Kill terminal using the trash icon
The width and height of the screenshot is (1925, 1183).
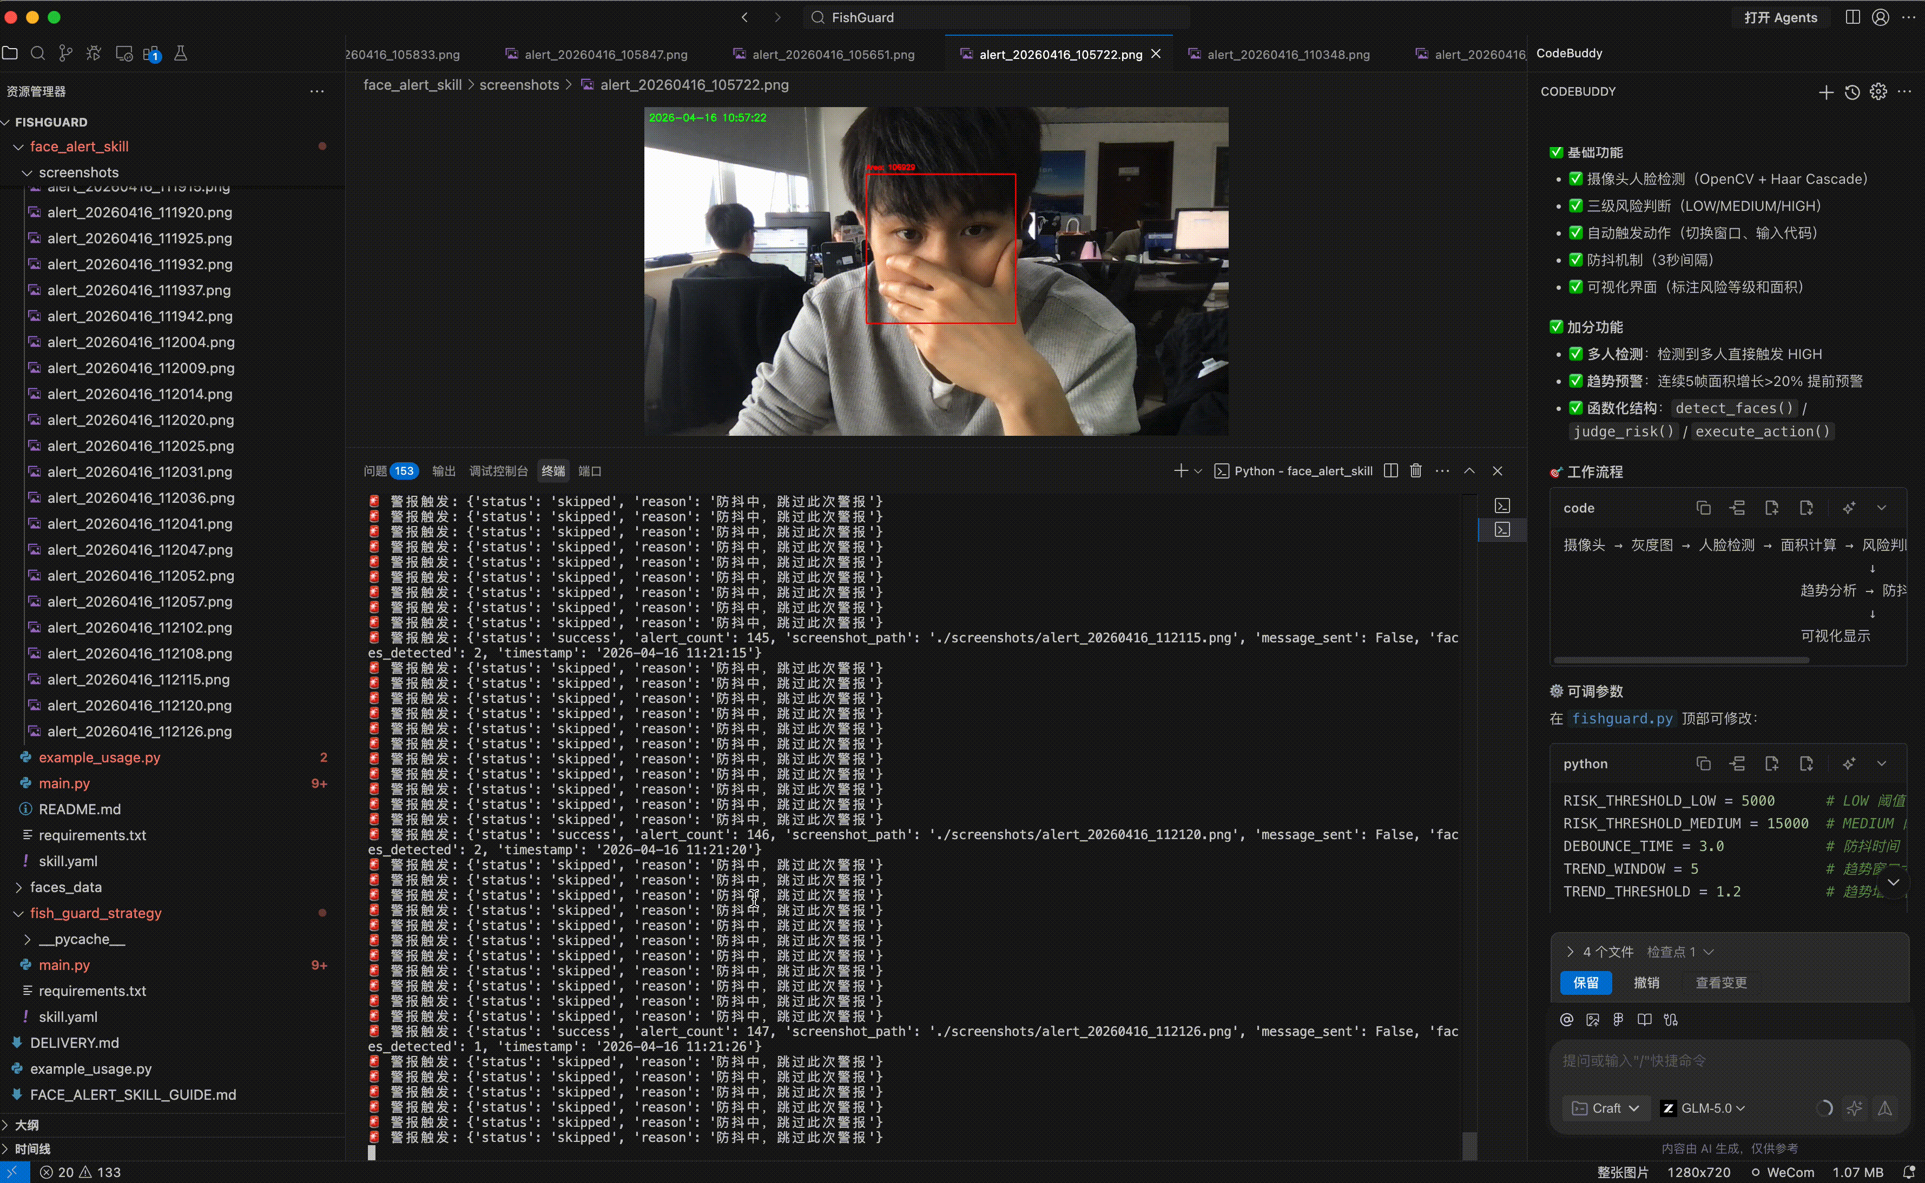(x=1415, y=471)
